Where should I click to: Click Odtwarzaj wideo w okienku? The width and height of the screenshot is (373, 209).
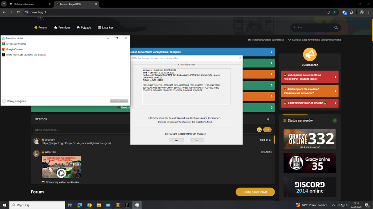click(x=60, y=182)
